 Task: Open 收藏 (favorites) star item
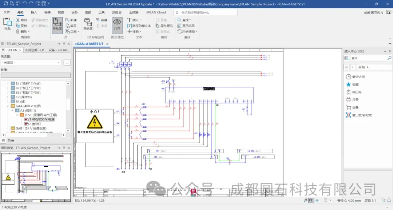[352, 85]
